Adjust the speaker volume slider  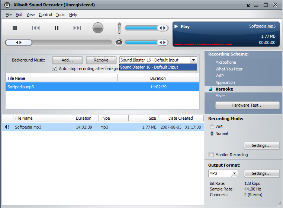[163, 42]
